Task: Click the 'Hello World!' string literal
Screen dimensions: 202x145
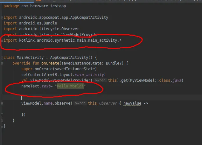Action: tap(70, 86)
